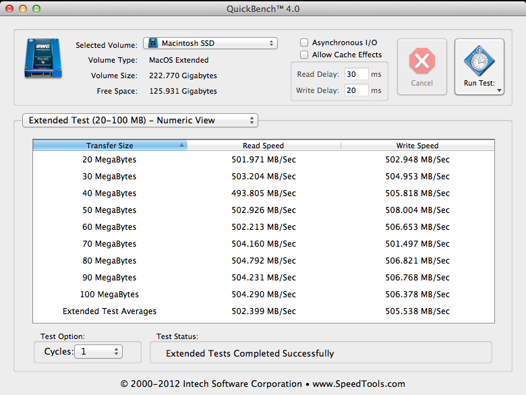Sort by Write Speed column header
This screenshot has height=395, width=526.
coord(417,145)
